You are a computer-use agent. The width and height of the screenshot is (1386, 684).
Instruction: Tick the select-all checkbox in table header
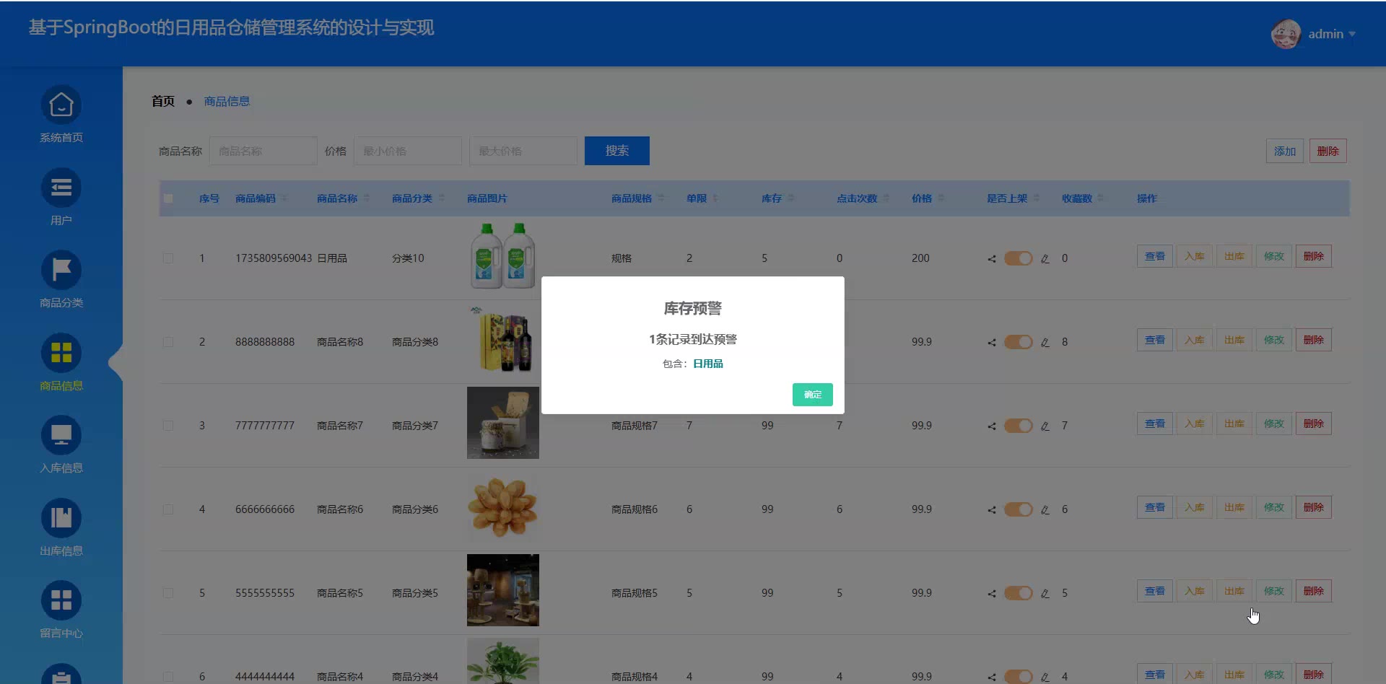pyautogui.click(x=168, y=198)
